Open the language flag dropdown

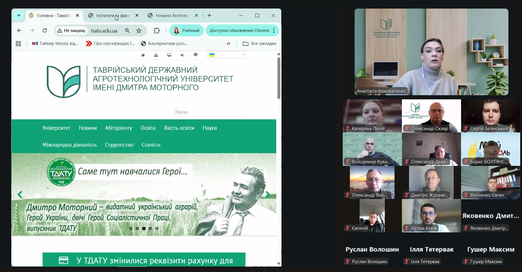[226, 55]
